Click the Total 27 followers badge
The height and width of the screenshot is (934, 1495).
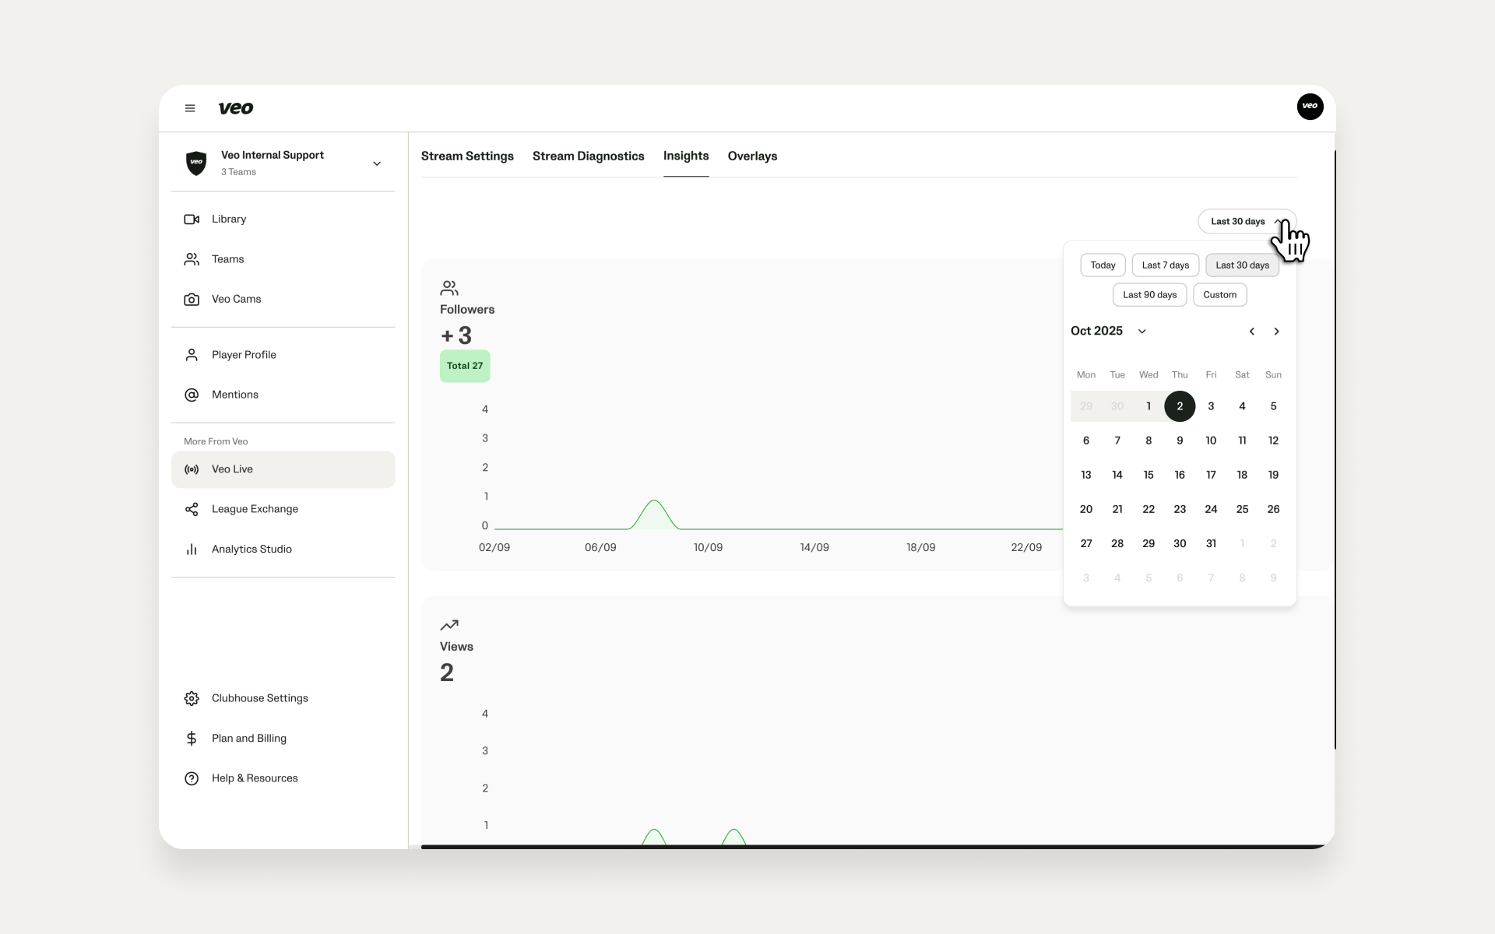[x=465, y=366]
